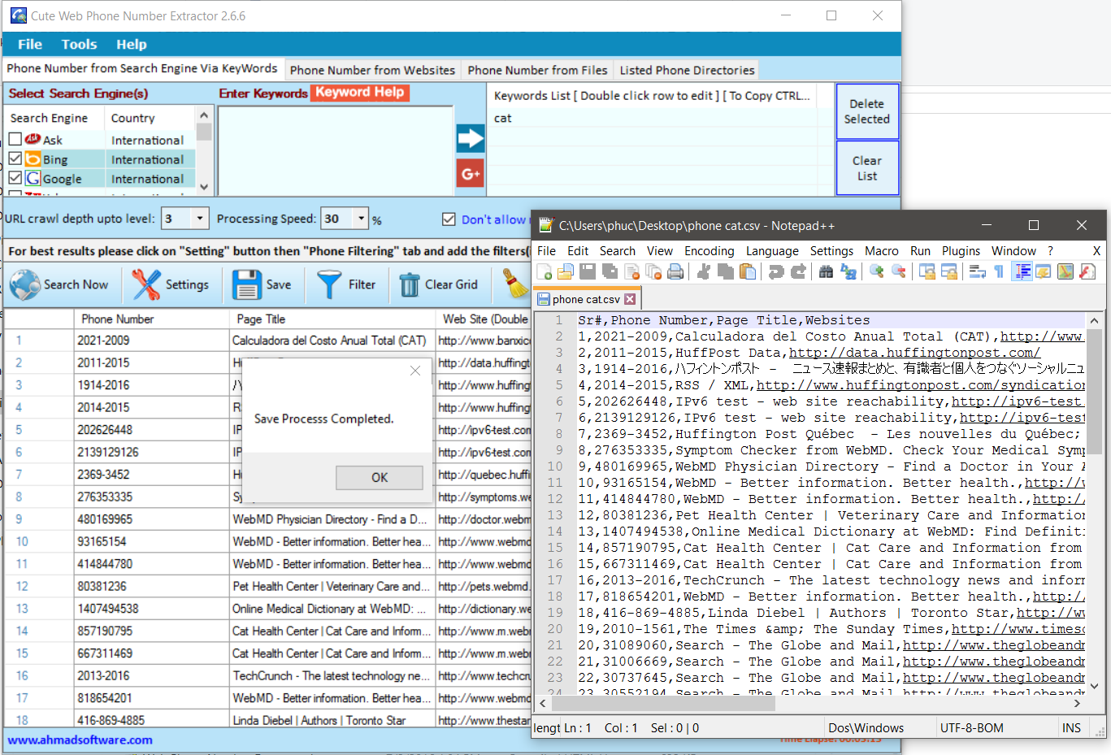
Task: Open the Tools menu in the extractor
Action: [x=79, y=44]
